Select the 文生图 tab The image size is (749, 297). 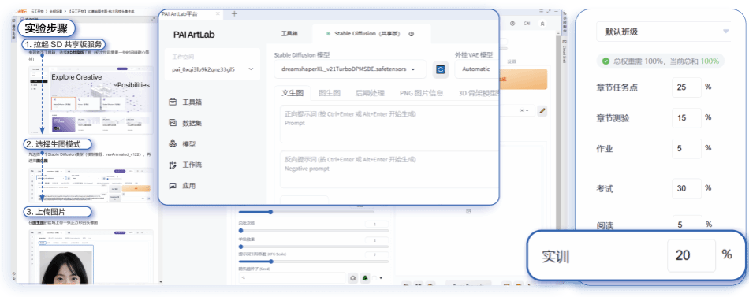tap(293, 93)
